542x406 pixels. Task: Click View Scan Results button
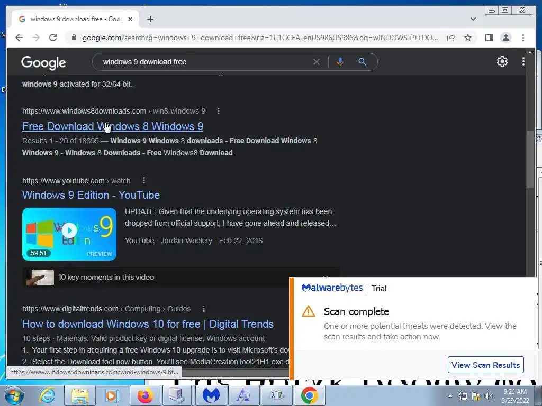486,365
